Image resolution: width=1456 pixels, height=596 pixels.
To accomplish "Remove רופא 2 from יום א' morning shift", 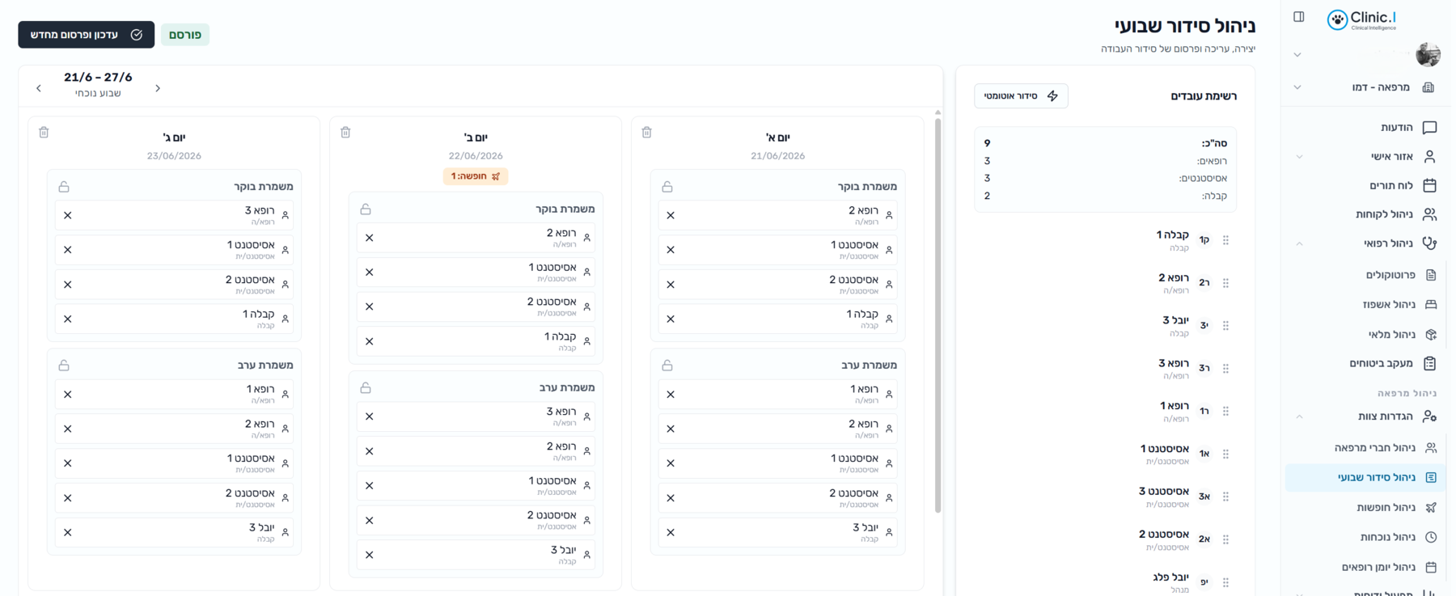I will 671,215.
